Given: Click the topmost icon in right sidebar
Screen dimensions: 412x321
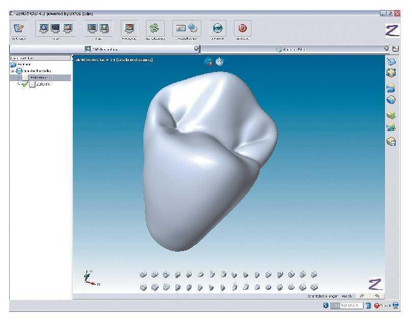Looking at the screenshot, I should [391, 62].
